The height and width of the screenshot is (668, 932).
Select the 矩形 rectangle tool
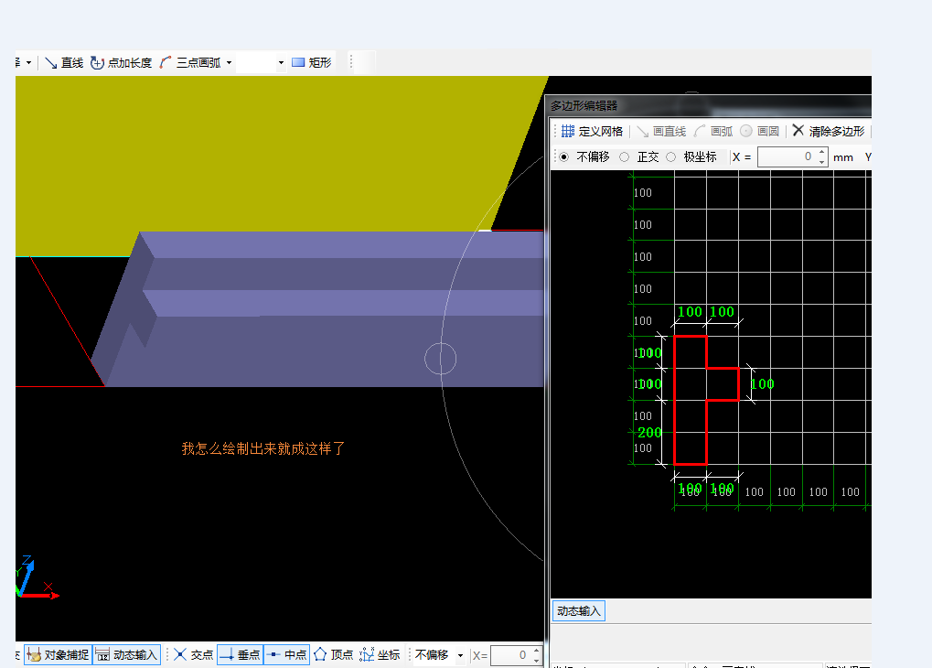click(x=312, y=62)
